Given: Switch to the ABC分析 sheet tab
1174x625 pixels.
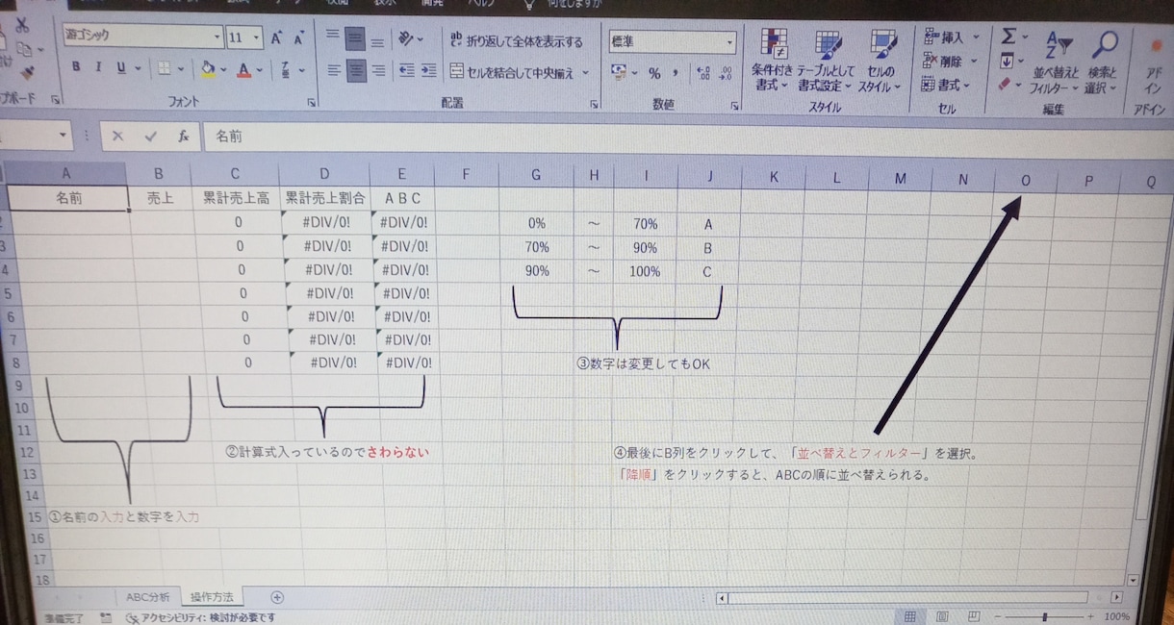Looking at the screenshot, I should click(x=147, y=596).
